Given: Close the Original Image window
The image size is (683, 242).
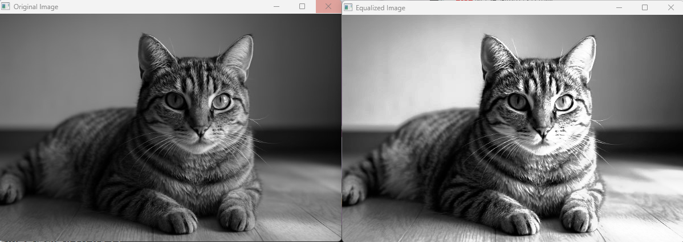Looking at the screenshot, I should [x=328, y=6].
